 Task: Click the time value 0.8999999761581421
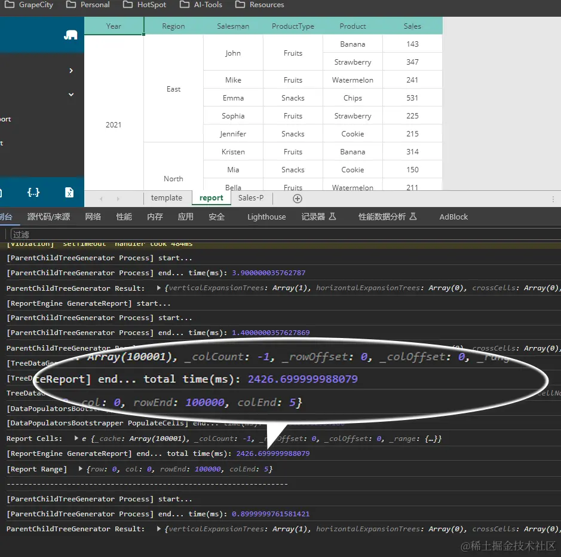[x=271, y=514]
